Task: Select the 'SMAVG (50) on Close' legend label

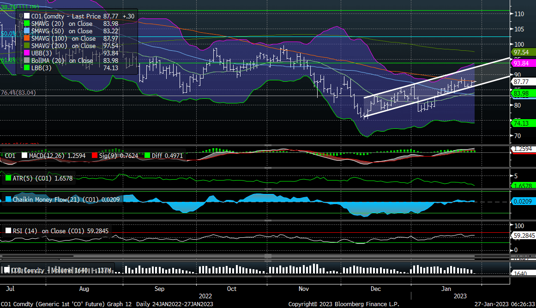Action: point(62,31)
